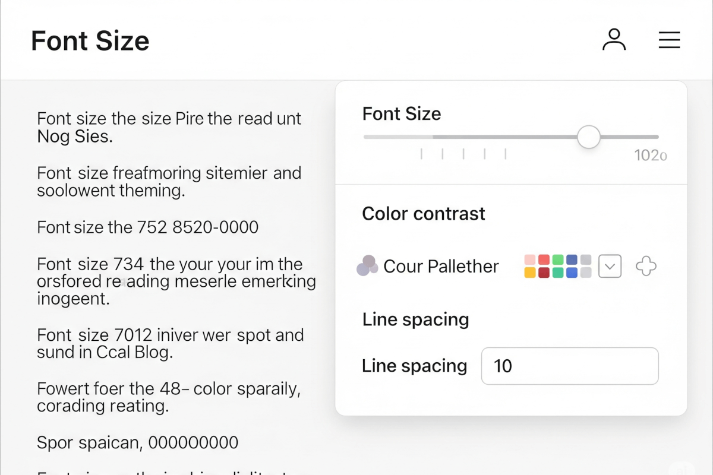Pick the dark red color swatch
The width and height of the screenshot is (713, 475).
tap(544, 272)
